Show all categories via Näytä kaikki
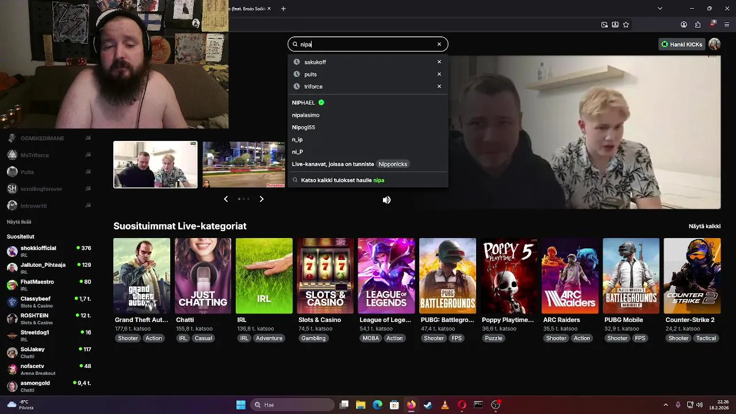736x414 pixels. 704,226
